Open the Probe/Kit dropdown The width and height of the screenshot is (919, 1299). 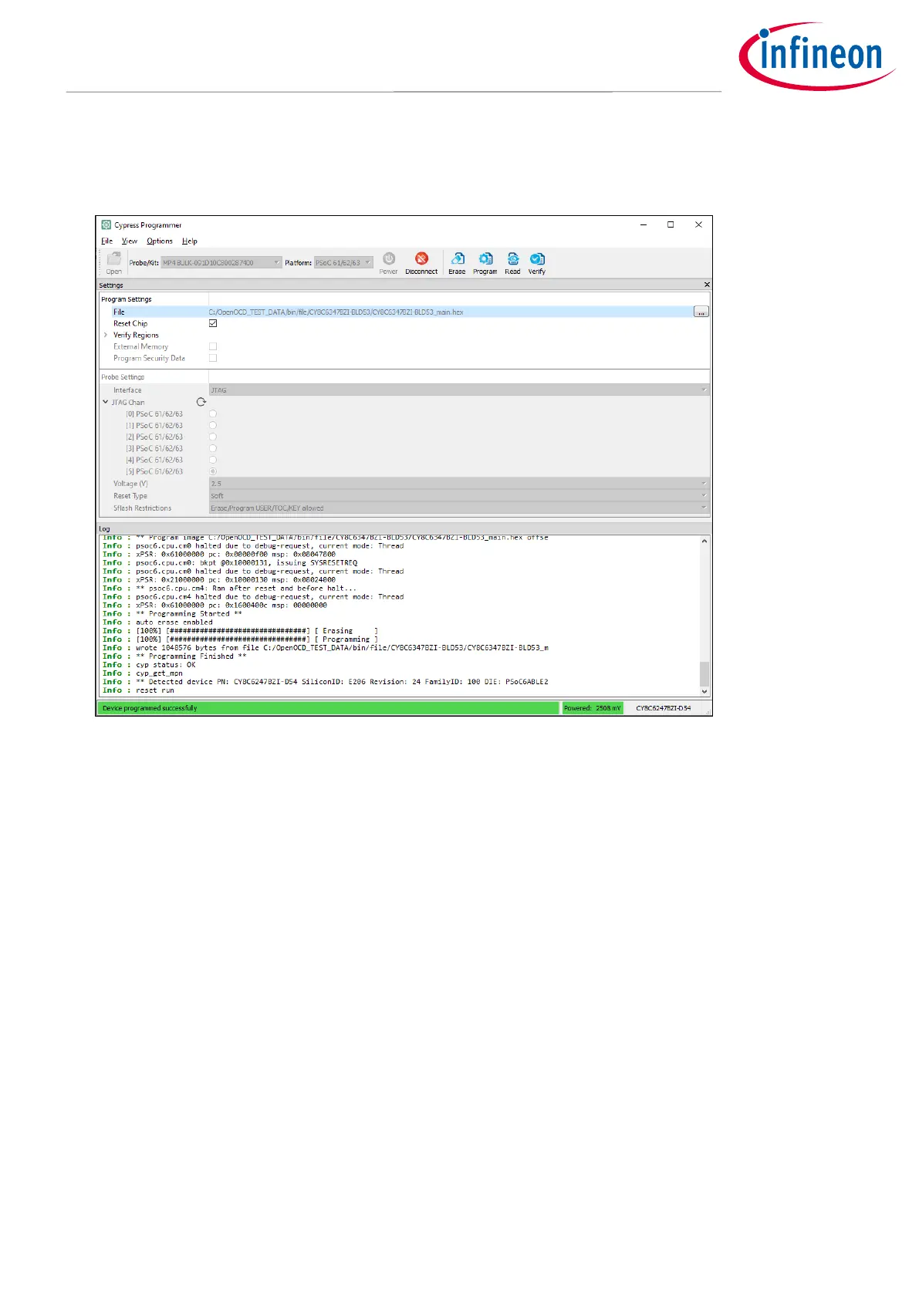coord(221,263)
